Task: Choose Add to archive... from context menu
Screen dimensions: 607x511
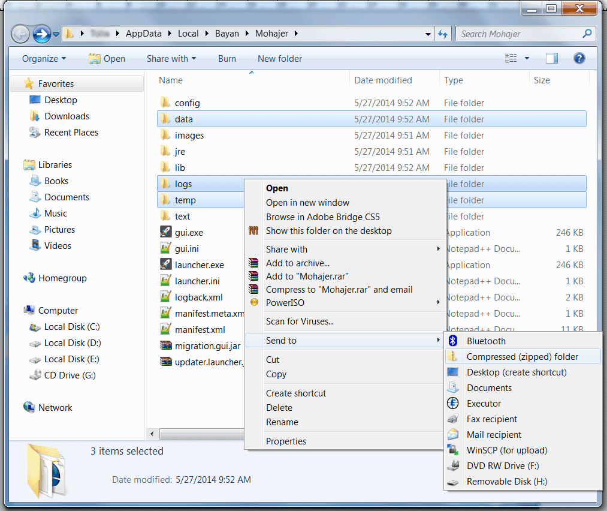Action: pos(298,263)
